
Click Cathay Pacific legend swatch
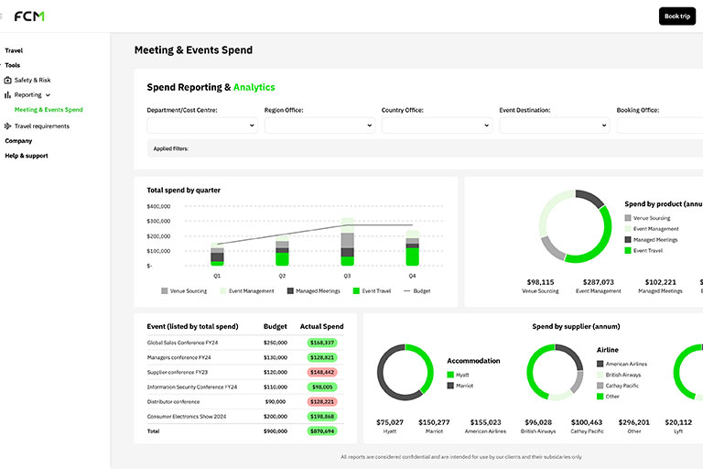coord(600,386)
